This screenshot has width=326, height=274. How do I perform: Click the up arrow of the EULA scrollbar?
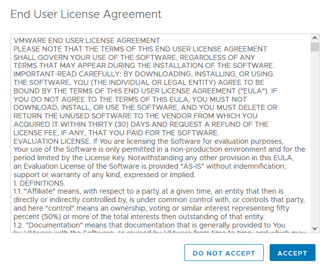coord(315,38)
